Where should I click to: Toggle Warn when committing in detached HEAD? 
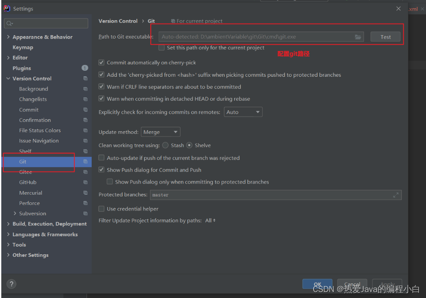(101, 99)
